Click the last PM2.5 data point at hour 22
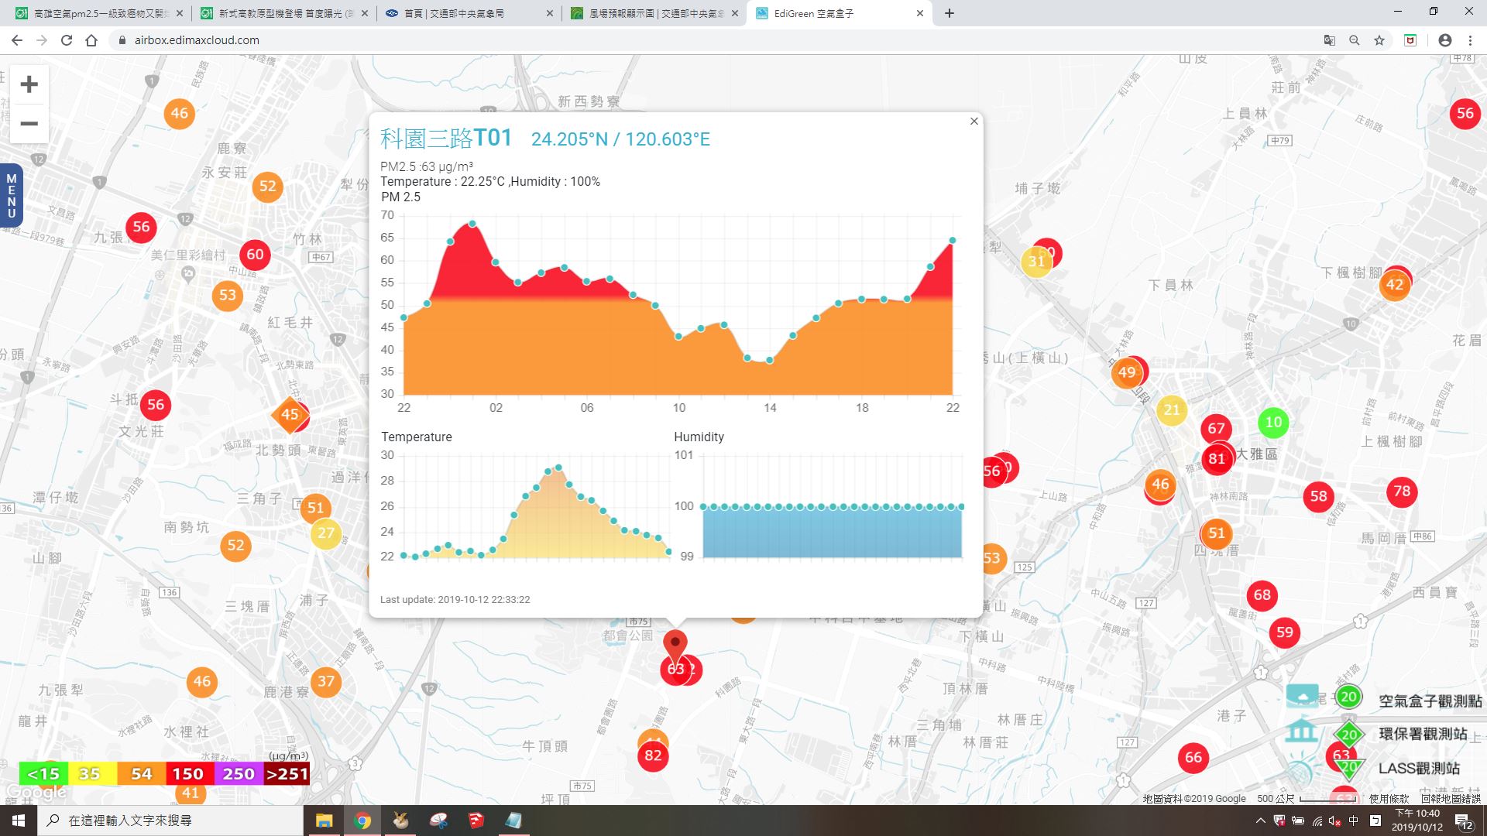1487x836 pixels. 953,241
